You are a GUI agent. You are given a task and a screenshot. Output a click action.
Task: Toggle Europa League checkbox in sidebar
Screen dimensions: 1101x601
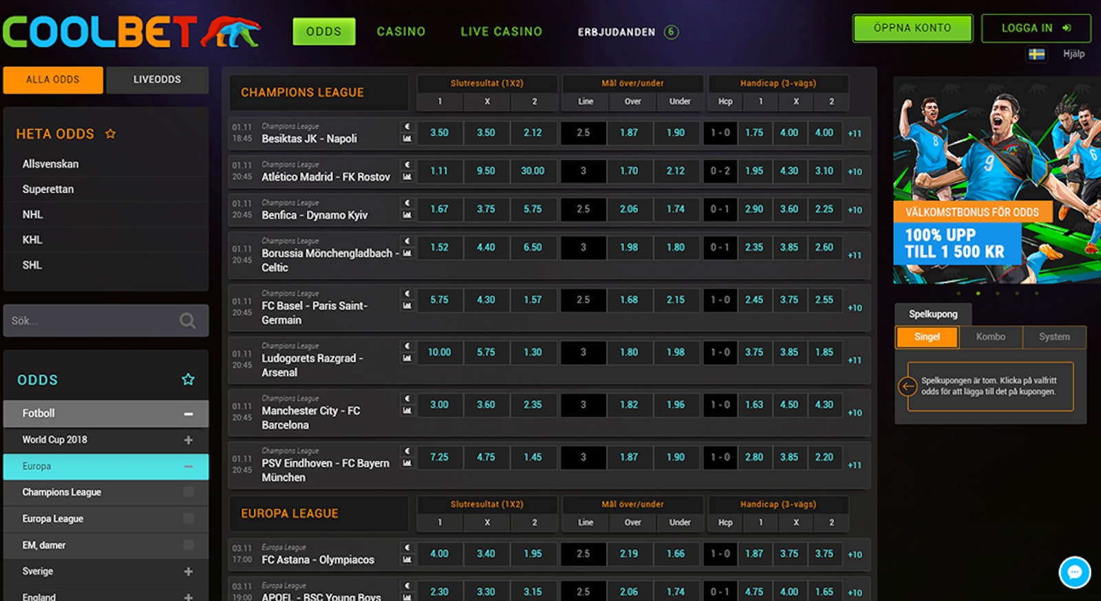(189, 518)
